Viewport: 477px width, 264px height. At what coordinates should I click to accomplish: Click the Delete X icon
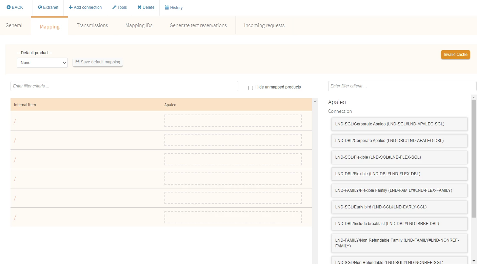click(139, 7)
